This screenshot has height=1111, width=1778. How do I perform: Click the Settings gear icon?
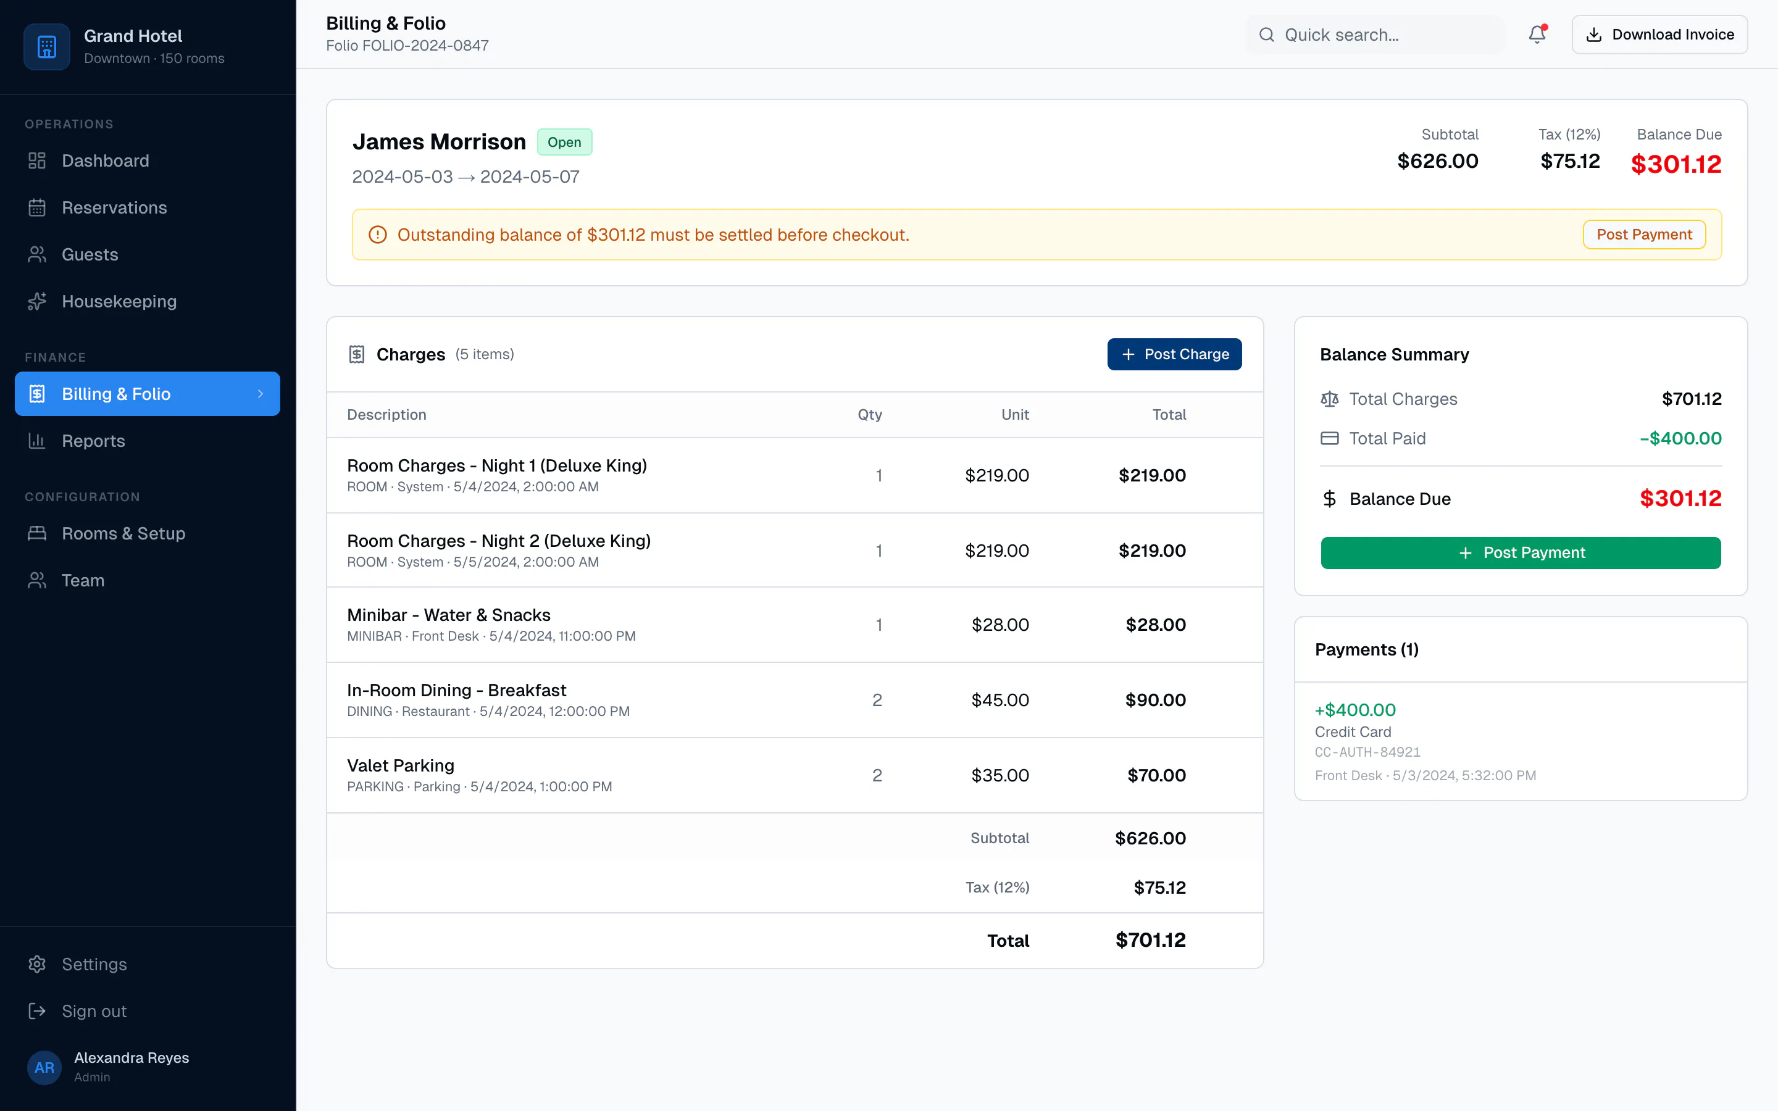coord(37,964)
